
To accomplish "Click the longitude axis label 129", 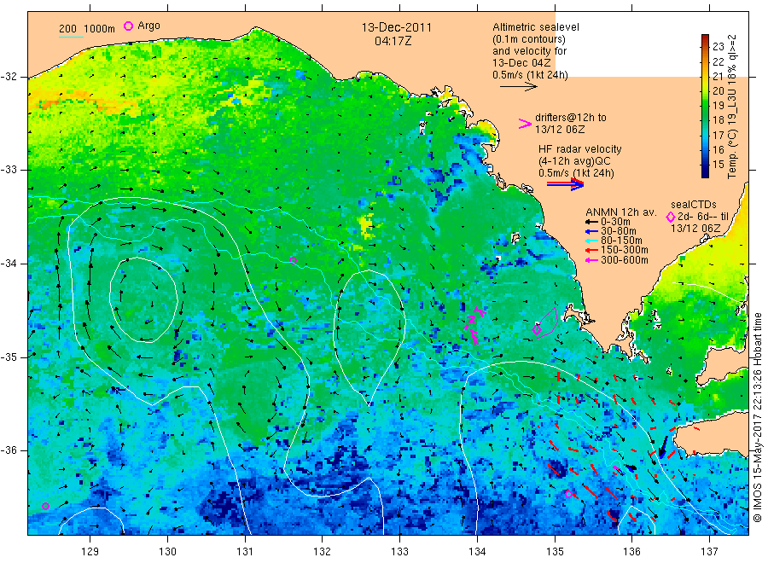I will [90, 552].
